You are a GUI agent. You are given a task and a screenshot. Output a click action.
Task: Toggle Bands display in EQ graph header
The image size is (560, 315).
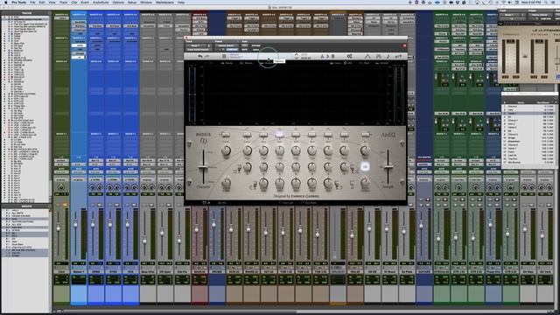227,63
